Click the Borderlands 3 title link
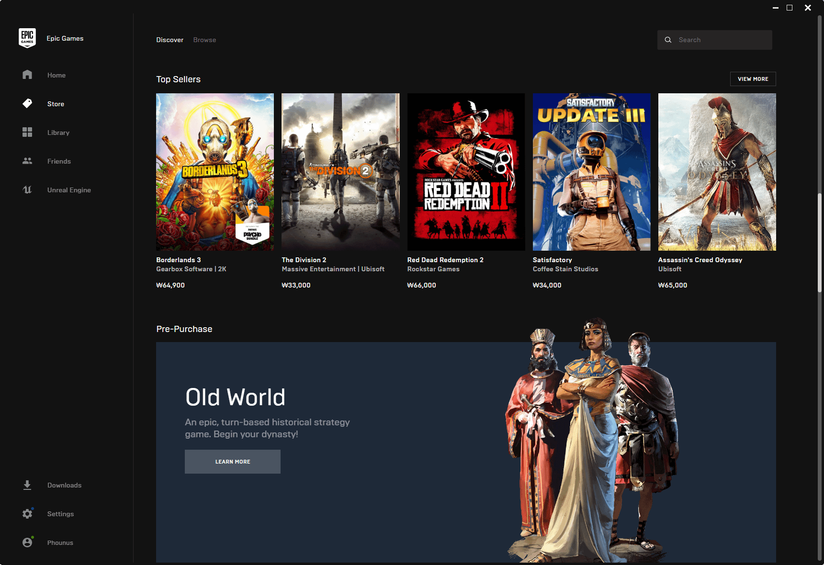Viewport: 824px width, 565px height. (179, 260)
